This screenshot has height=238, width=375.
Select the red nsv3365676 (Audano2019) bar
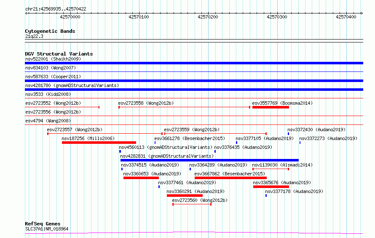pos(271,187)
